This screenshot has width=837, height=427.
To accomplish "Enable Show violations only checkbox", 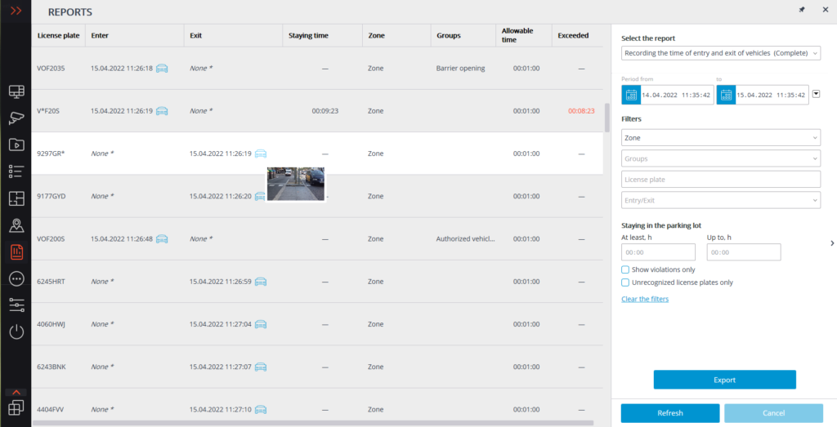I will (x=625, y=269).
